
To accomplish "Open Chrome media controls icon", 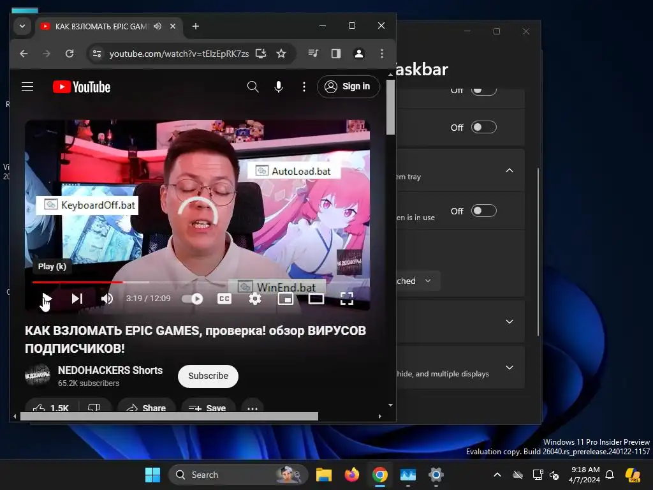I will (313, 54).
